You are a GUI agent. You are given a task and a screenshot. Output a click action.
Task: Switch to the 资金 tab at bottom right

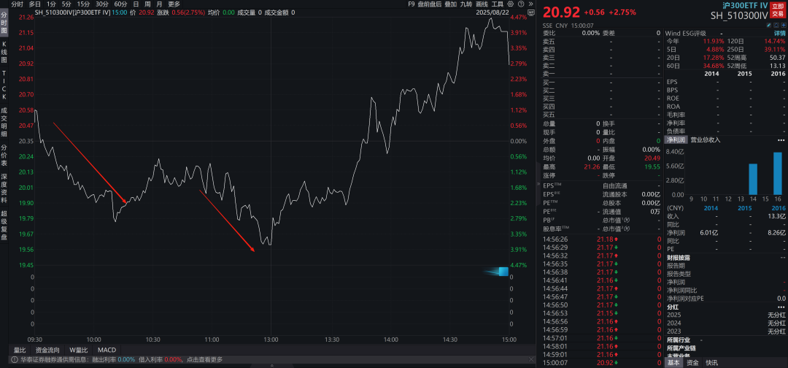click(x=692, y=362)
